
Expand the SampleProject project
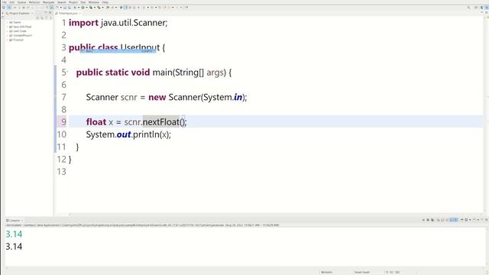(7, 36)
